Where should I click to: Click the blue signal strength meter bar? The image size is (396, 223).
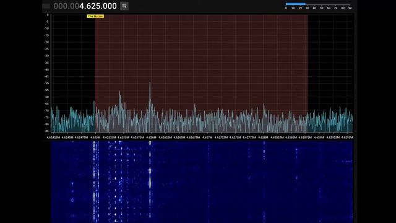(x=296, y=4)
